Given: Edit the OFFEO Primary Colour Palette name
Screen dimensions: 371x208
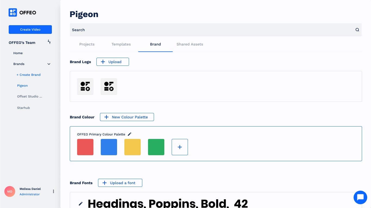Looking at the screenshot, I should pos(130,134).
